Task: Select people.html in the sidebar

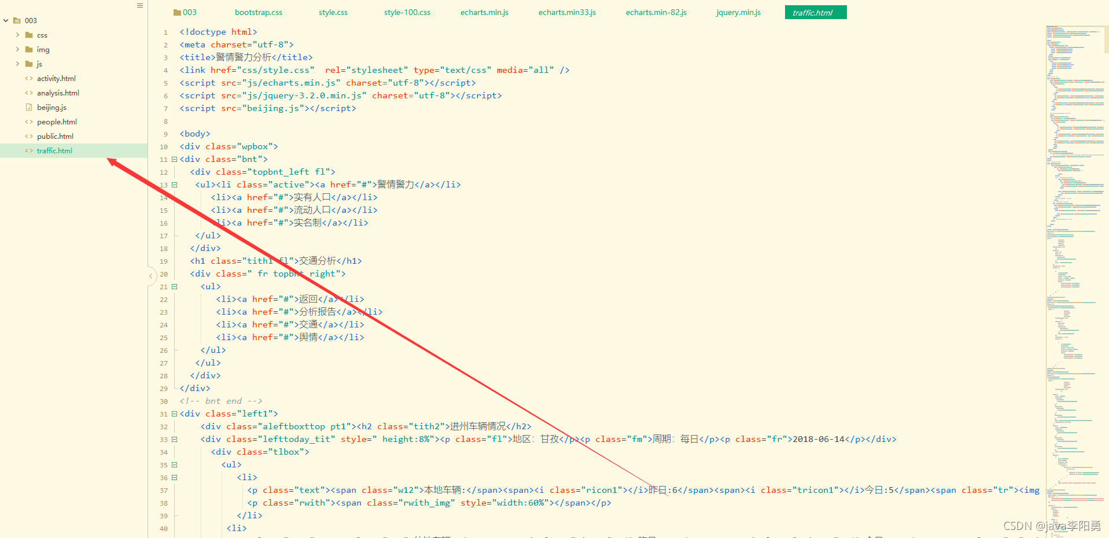Action: (x=56, y=121)
